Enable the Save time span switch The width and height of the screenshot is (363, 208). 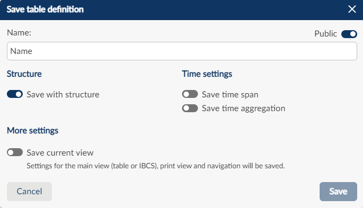tap(190, 94)
